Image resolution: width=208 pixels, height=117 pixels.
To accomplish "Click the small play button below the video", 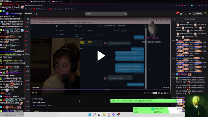I will click(33, 93).
